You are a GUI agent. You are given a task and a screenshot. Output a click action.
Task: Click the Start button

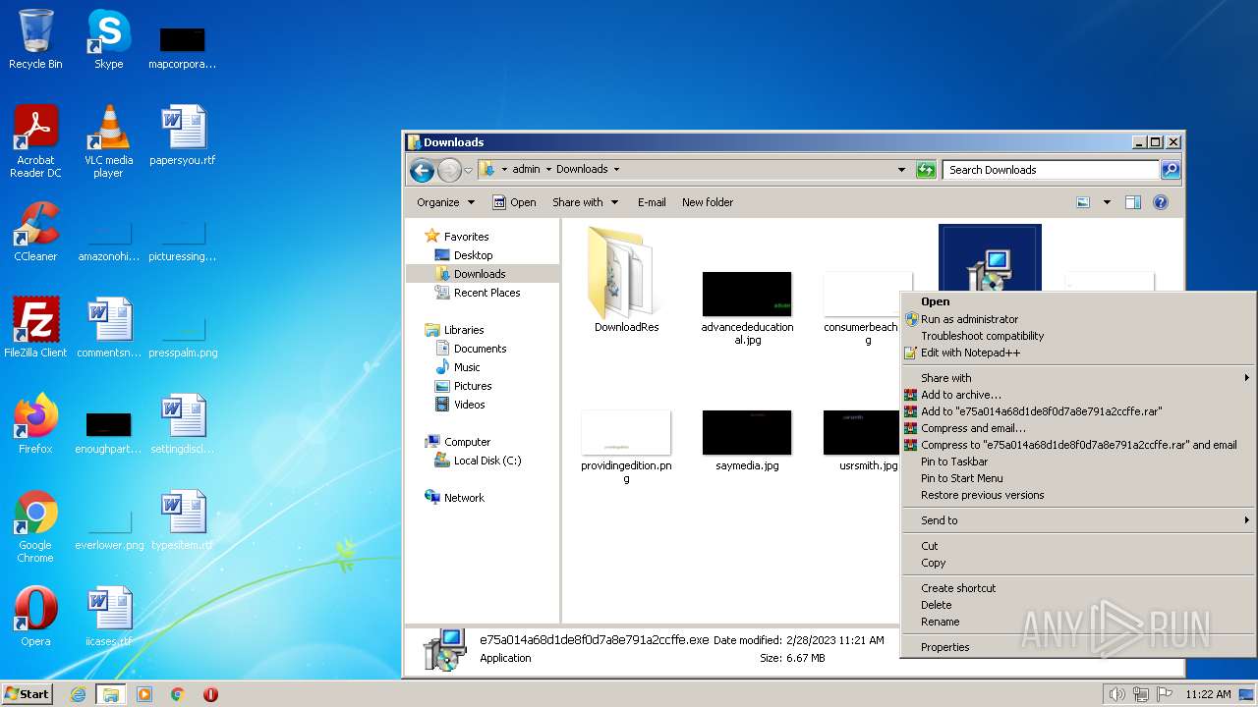tap(27, 694)
